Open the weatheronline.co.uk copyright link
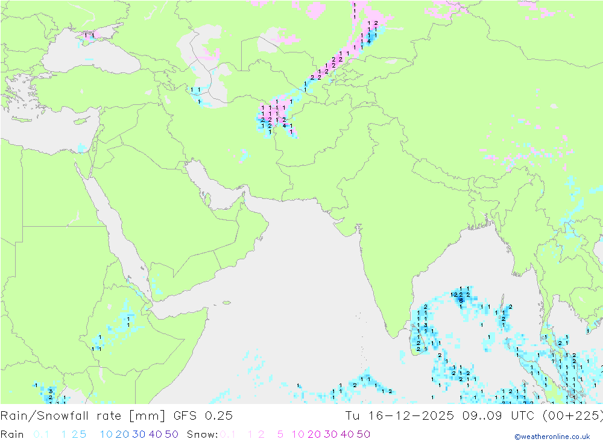 [552, 437]
